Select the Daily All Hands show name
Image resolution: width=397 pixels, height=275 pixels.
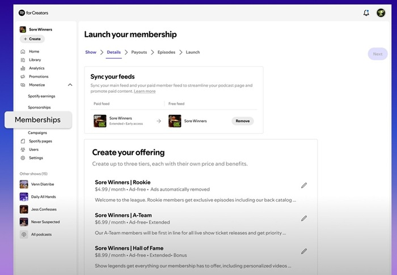pyautogui.click(x=44, y=197)
